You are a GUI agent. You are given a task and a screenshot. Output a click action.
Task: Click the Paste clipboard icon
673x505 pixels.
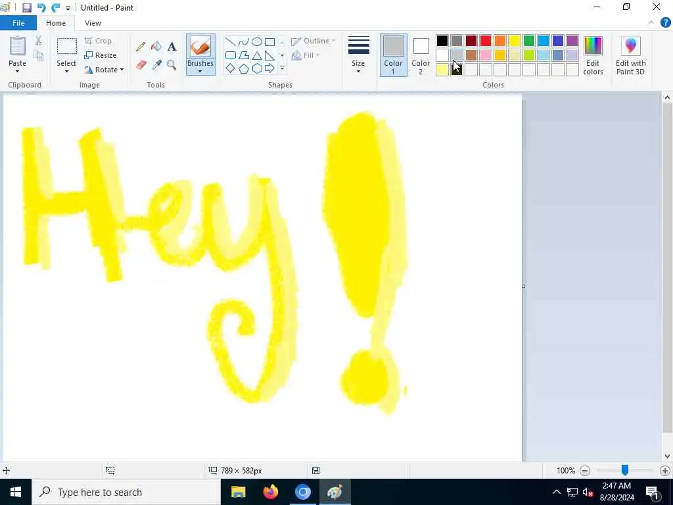(18, 46)
